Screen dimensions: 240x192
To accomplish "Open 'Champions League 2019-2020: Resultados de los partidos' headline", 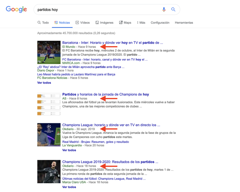I will 110,162.
